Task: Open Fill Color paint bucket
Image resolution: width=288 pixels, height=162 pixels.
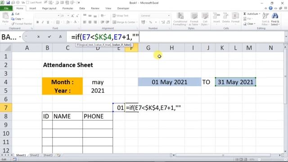Action: coord(67,22)
